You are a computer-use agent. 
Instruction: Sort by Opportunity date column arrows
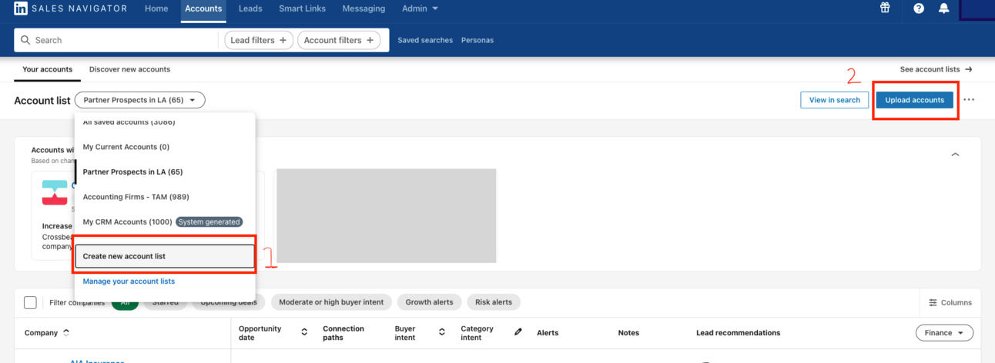click(x=304, y=332)
